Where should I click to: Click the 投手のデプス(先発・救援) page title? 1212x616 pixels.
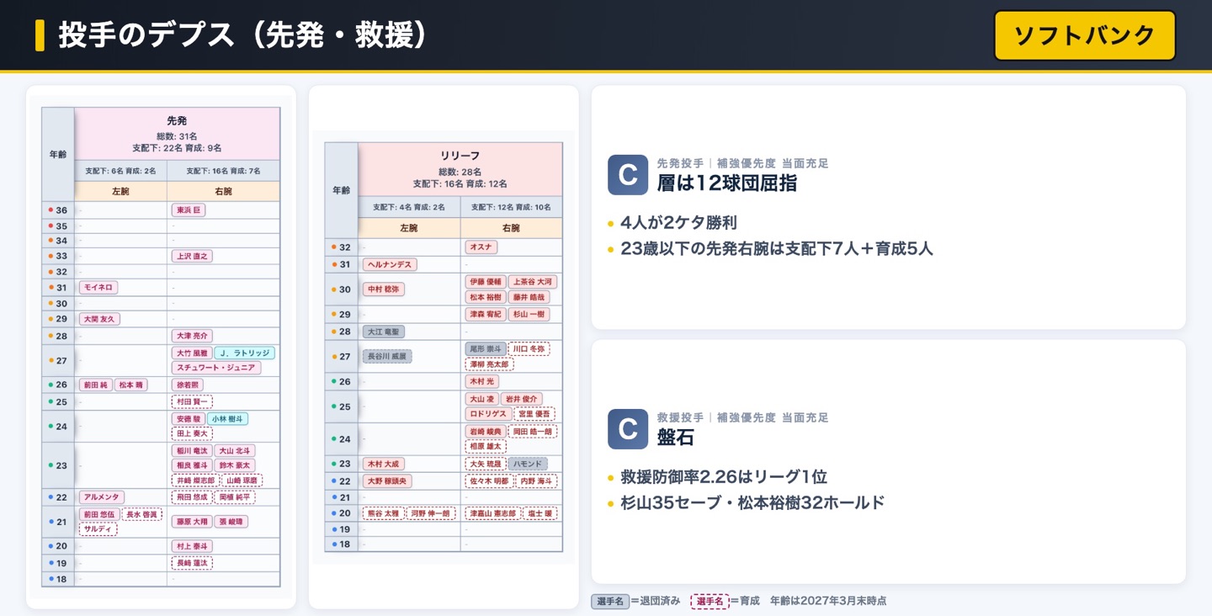(x=246, y=35)
